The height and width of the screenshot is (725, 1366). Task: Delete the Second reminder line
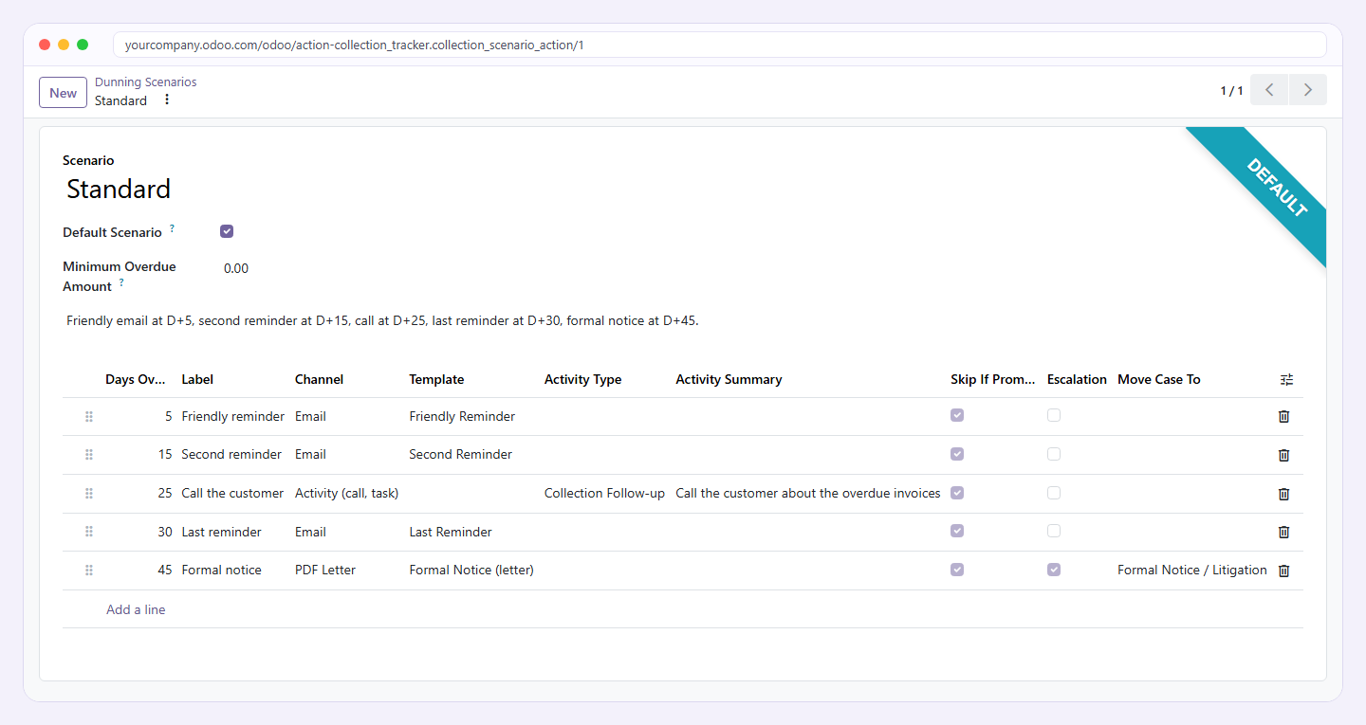click(1283, 455)
